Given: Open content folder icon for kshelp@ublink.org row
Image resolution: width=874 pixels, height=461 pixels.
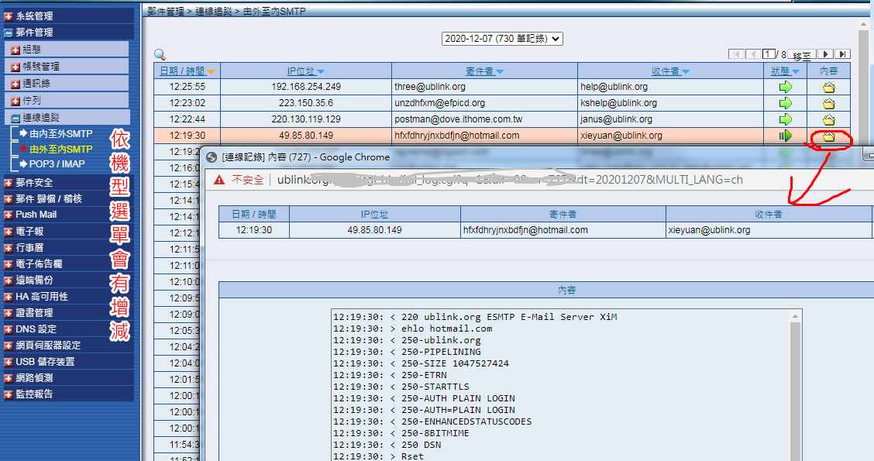Looking at the screenshot, I should click(x=828, y=103).
